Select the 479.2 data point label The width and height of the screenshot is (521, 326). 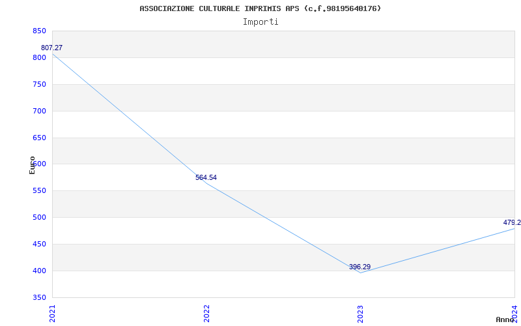pyautogui.click(x=512, y=222)
